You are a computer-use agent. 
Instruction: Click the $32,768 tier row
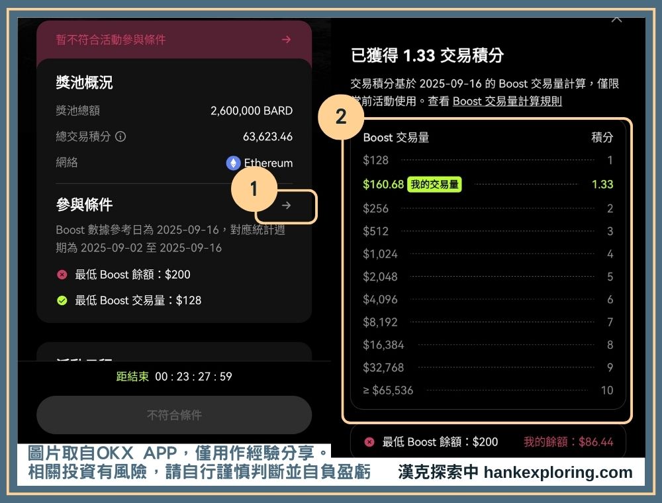coord(488,367)
